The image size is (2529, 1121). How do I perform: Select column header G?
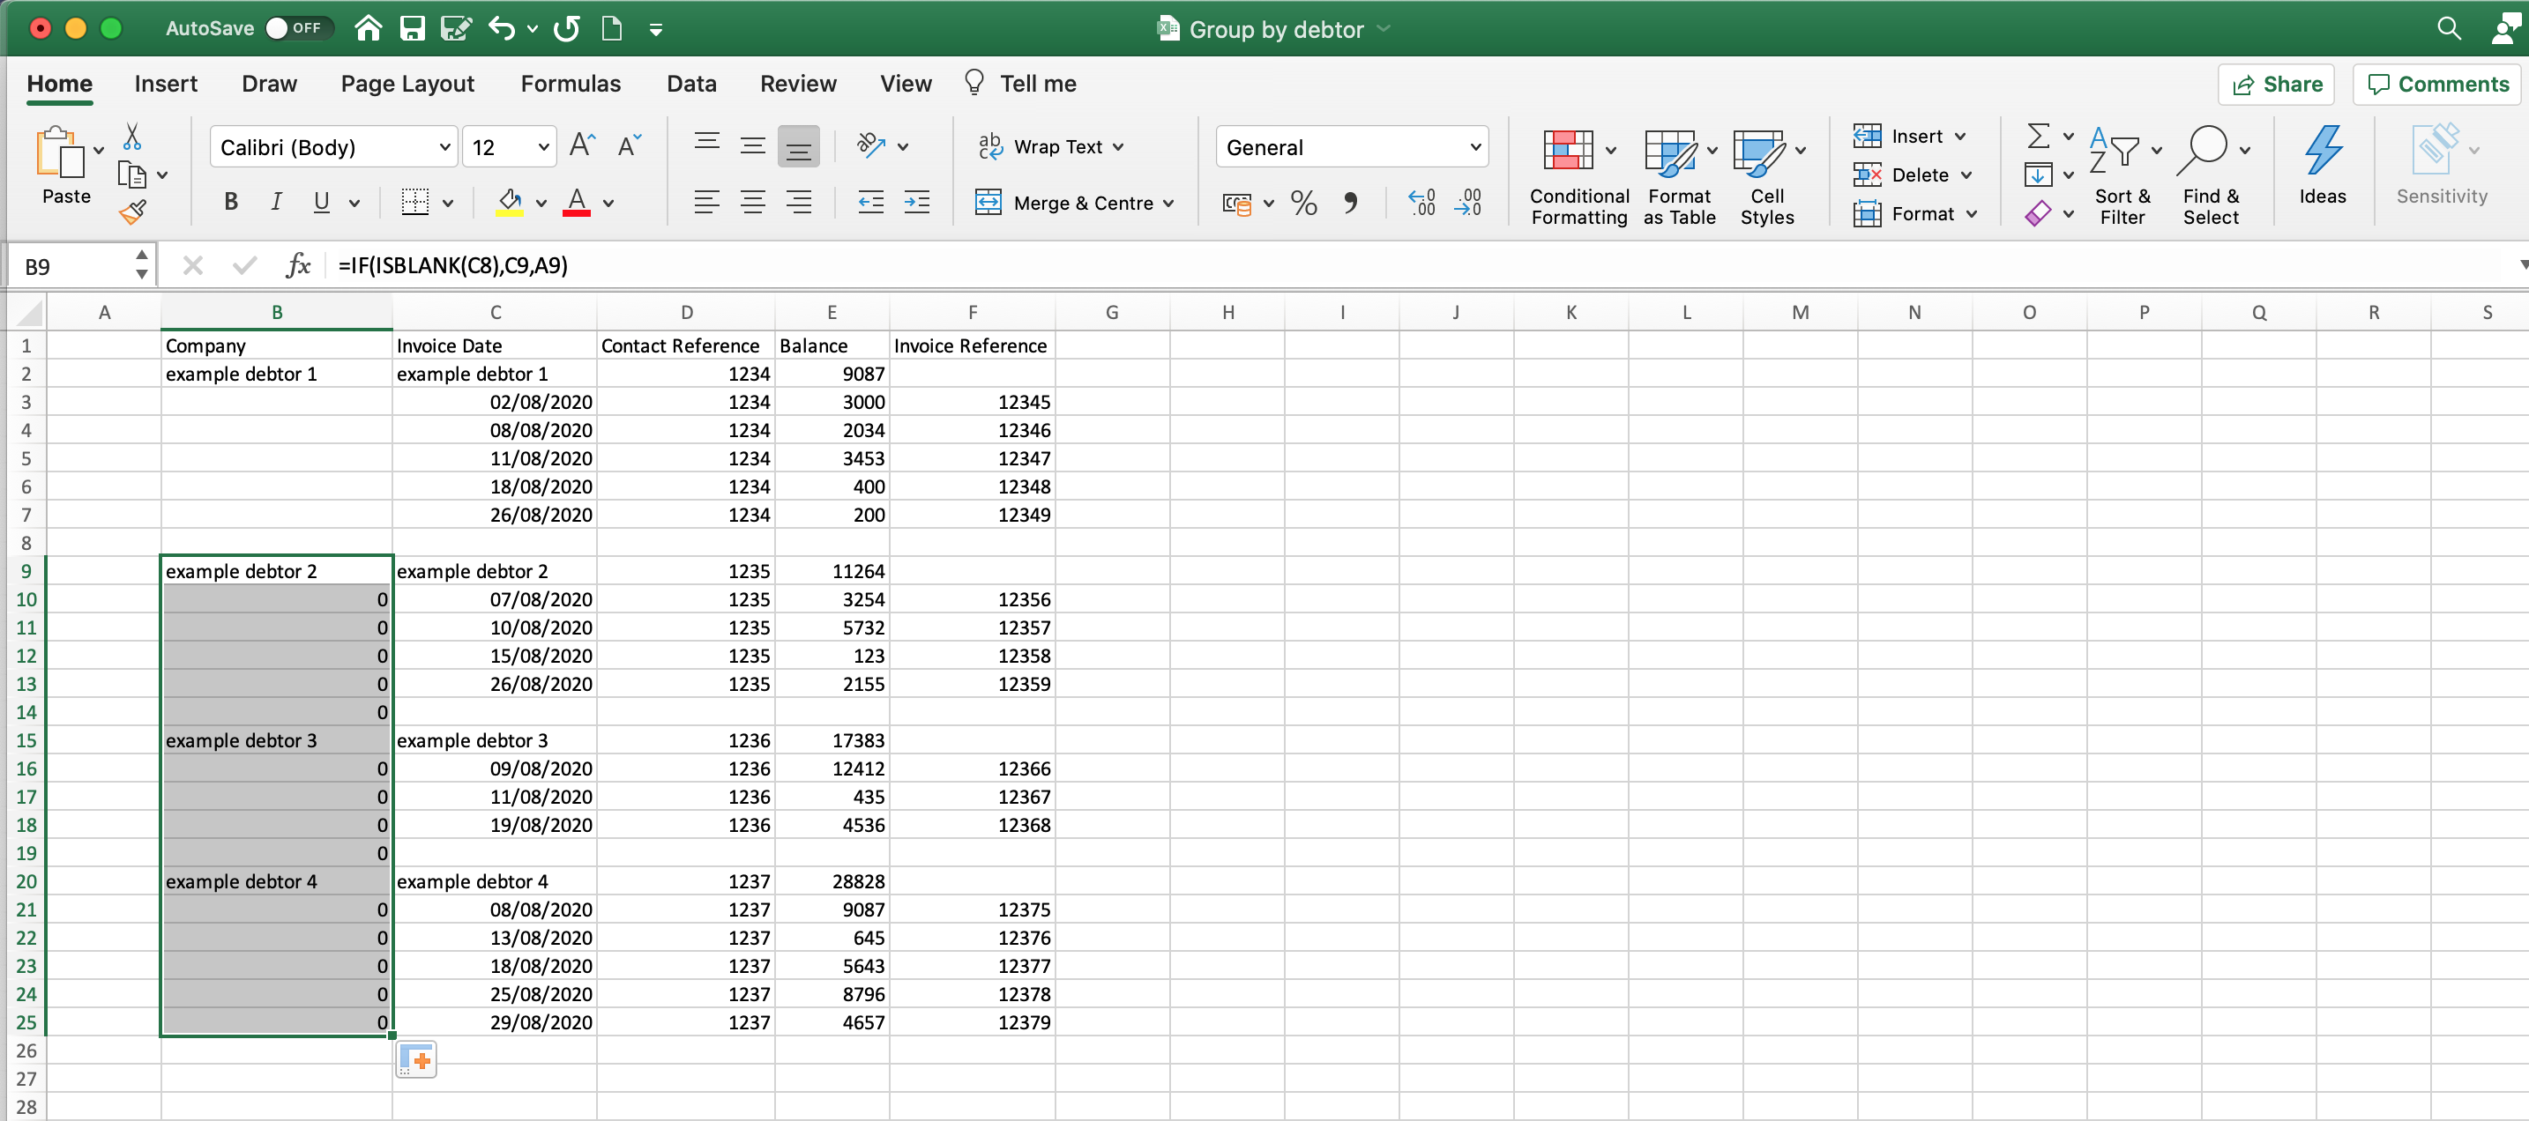click(x=1111, y=312)
